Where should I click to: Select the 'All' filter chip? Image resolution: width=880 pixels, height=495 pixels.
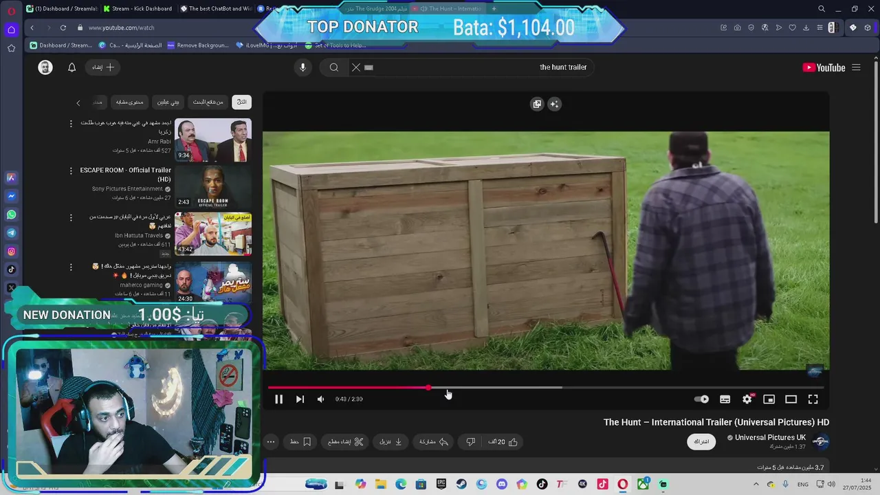pyautogui.click(x=241, y=102)
